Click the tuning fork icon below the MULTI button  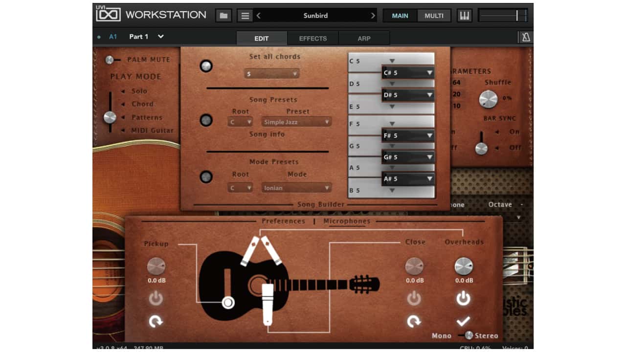tap(526, 37)
